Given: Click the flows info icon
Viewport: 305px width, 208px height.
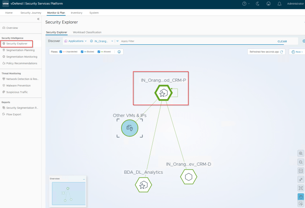Looking at the screenshot, I should [119, 52].
